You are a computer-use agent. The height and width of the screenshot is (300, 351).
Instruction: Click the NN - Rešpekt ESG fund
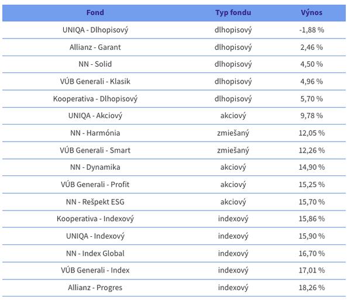click(95, 202)
